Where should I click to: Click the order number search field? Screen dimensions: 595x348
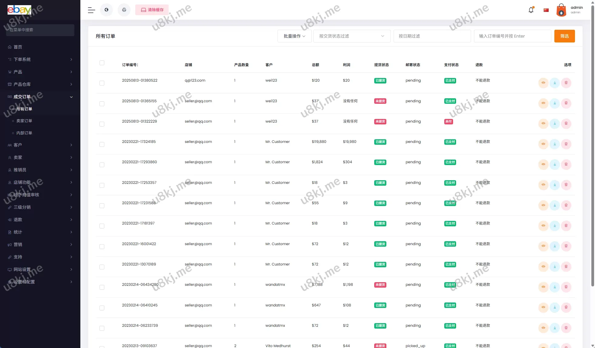pyautogui.click(x=512, y=36)
